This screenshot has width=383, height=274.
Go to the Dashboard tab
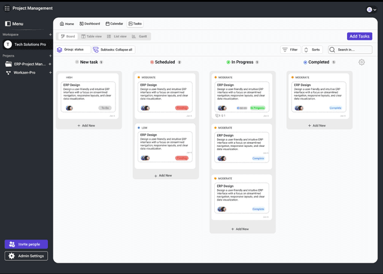pyautogui.click(x=89, y=24)
